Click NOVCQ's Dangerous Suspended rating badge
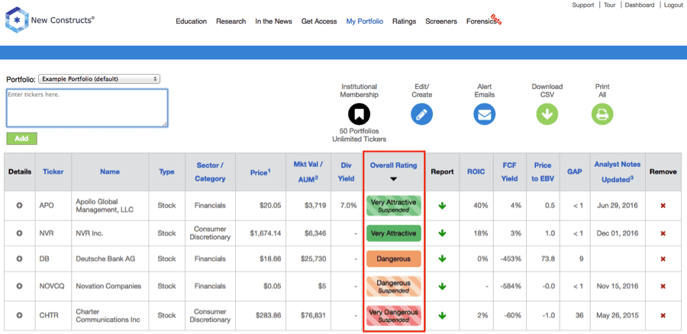 [x=393, y=286]
